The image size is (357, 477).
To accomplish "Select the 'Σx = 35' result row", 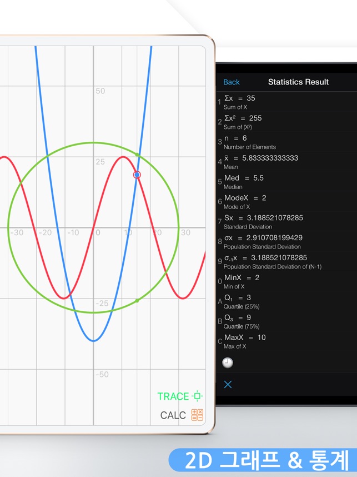I will [x=286, y=102].
